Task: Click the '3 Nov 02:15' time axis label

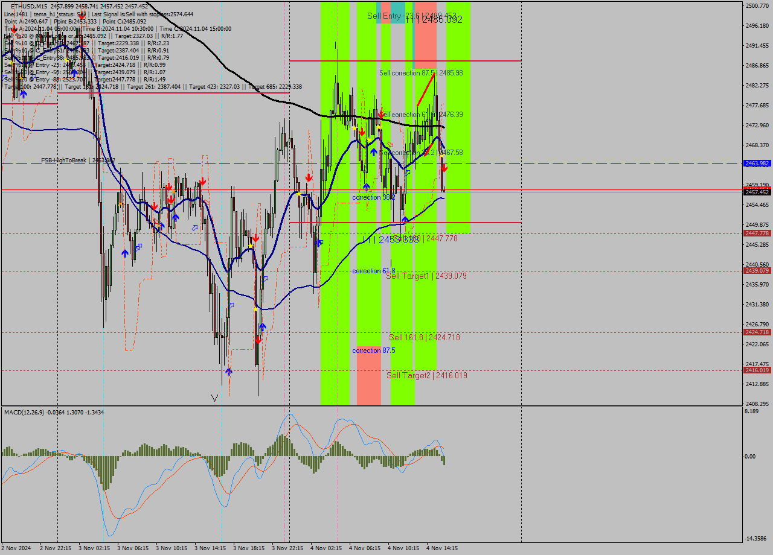Action: 94,548
